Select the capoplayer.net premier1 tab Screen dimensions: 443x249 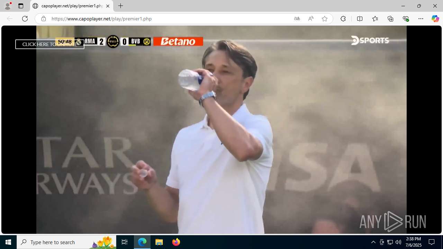72,6
